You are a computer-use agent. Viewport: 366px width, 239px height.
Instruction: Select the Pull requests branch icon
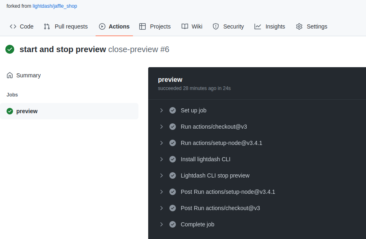point(46,26)
